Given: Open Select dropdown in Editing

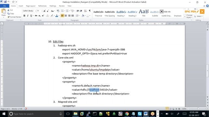Looking at the screenshot, I should tap(199, 16).
